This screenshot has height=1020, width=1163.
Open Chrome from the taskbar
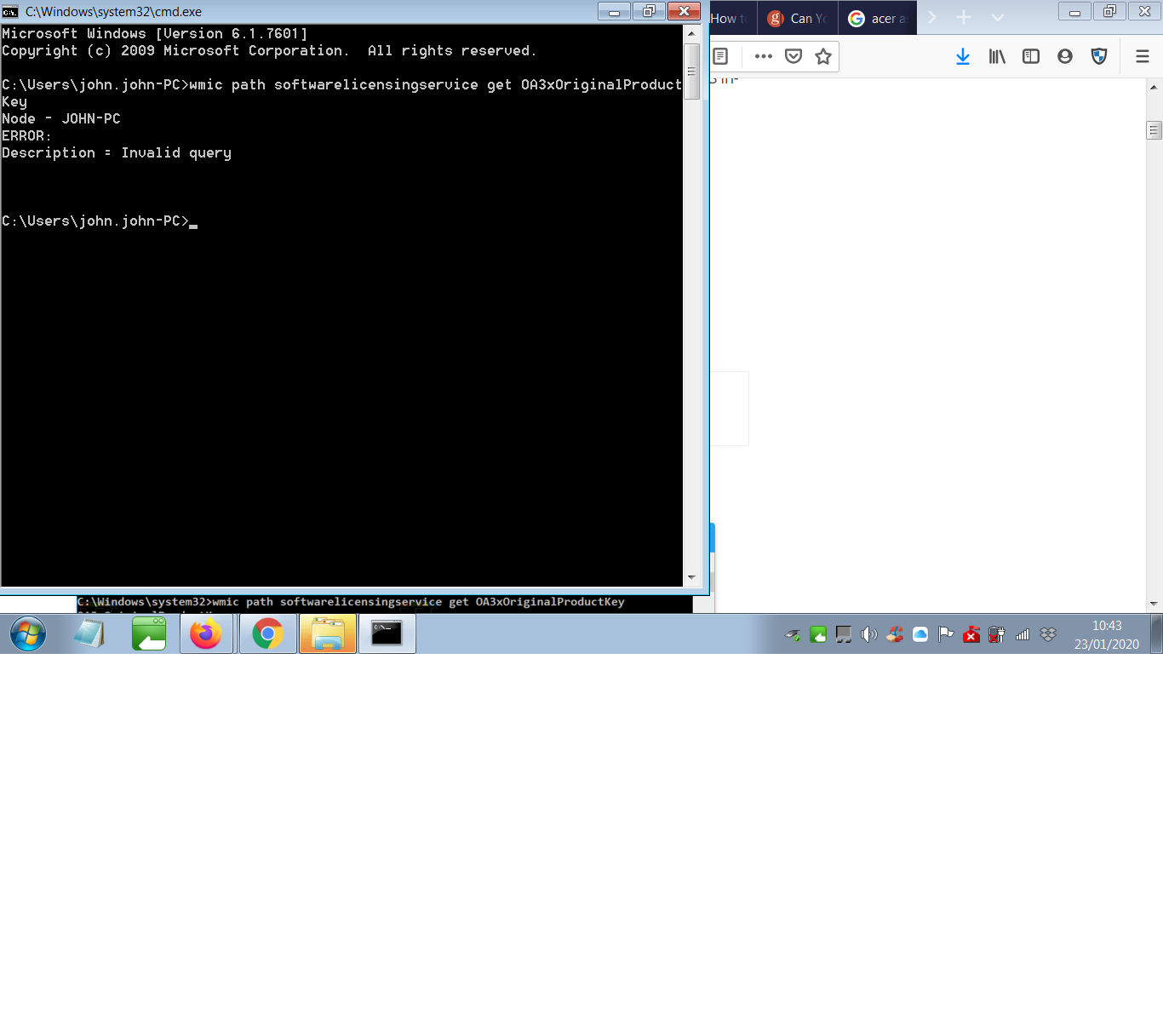tap(268, 634)
